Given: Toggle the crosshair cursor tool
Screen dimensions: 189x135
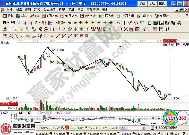Looking at the screenshot, I should pyautogui.click(x=125, y=23).
